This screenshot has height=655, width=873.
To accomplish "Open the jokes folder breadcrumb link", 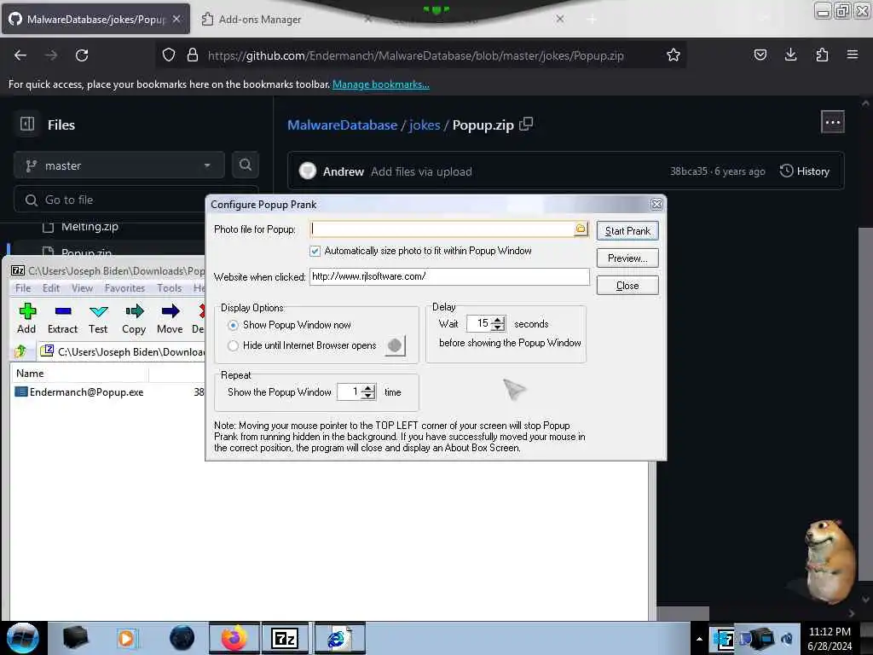I will pyautogui.click(x=425, y=125).
